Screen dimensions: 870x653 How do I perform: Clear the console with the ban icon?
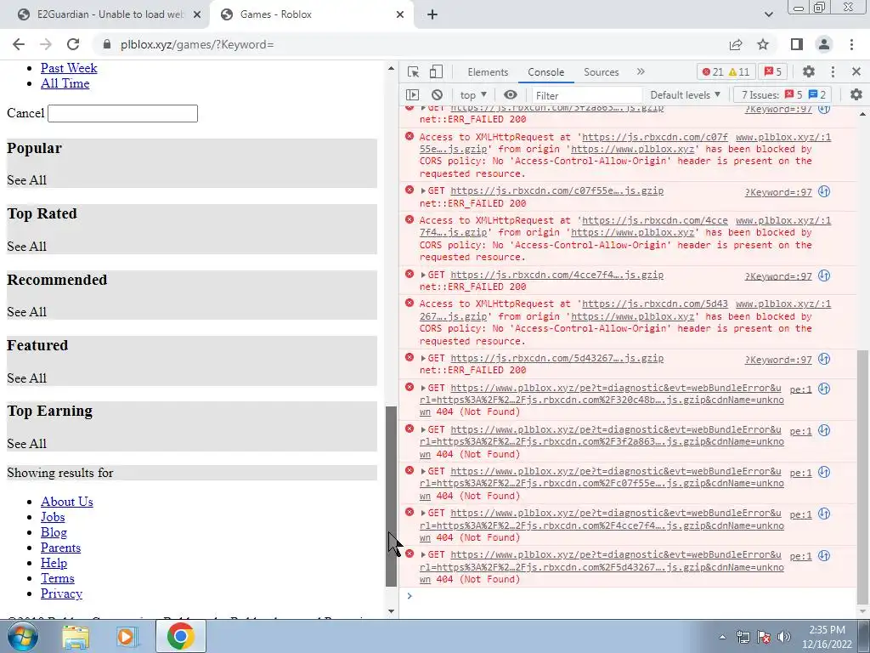click(437, 95)
